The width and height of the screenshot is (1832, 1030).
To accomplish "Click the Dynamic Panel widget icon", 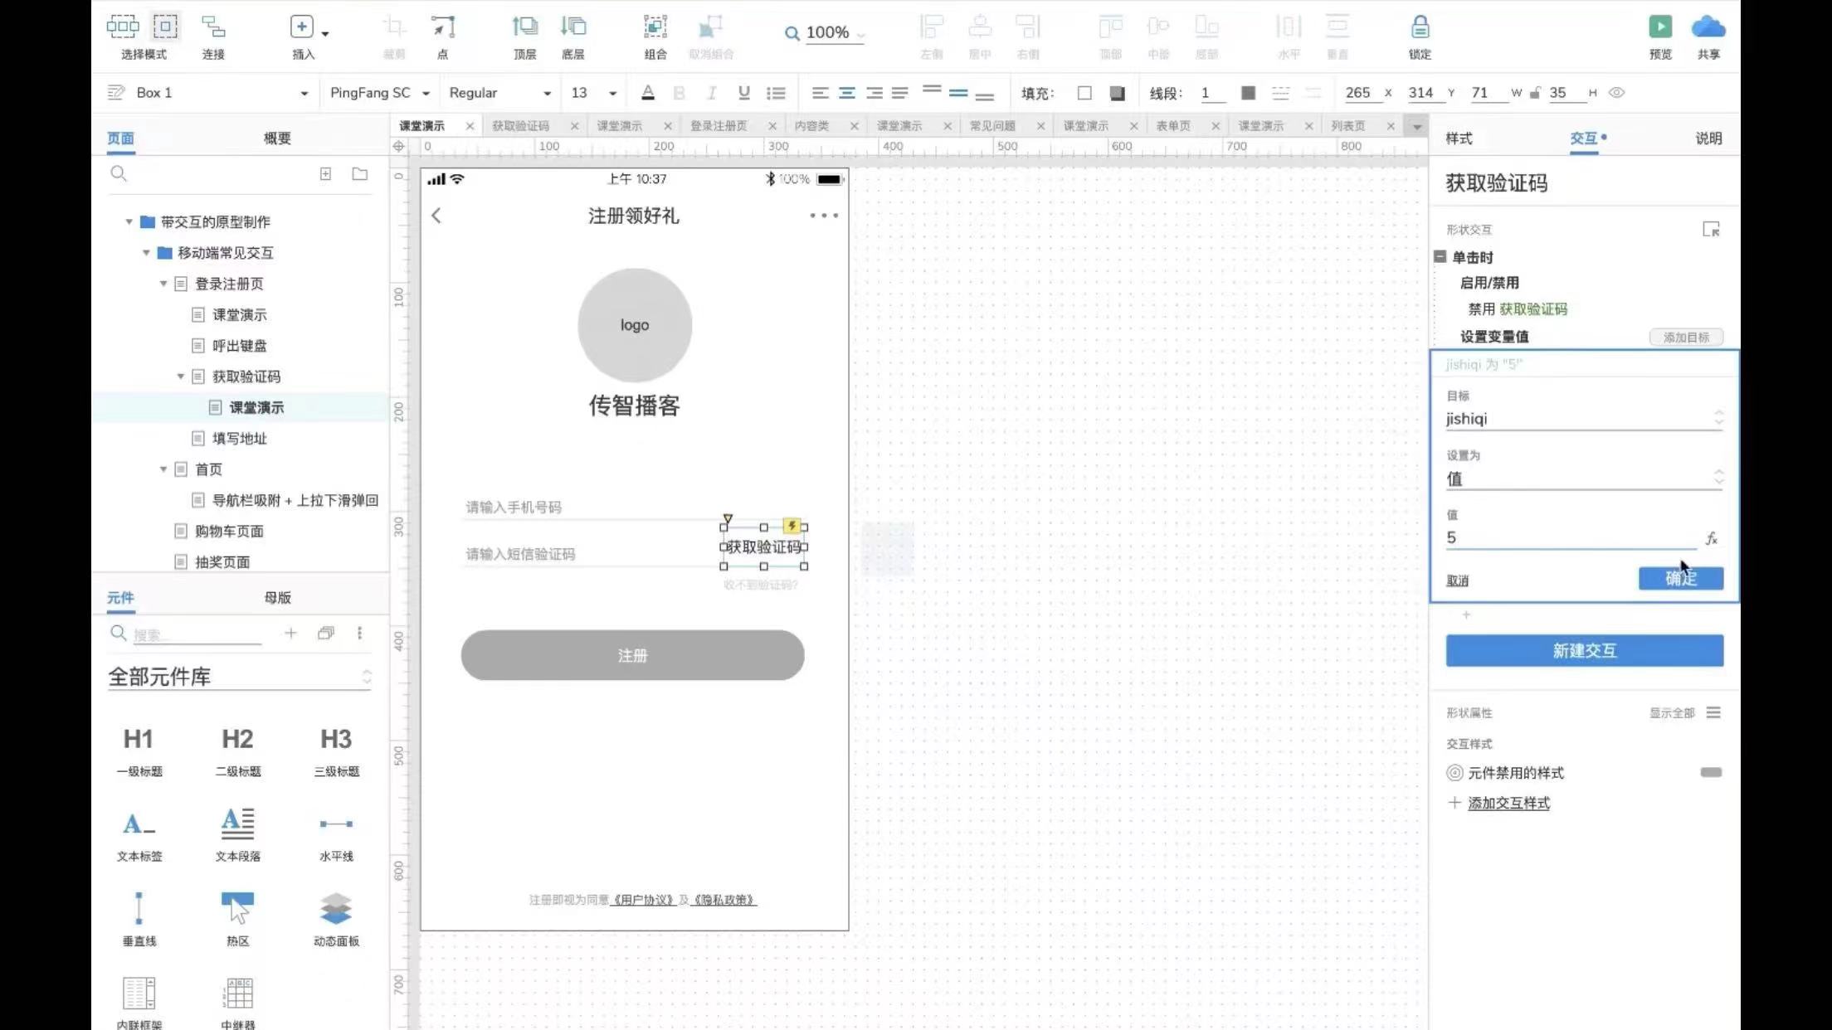I will tap(336, 908).
